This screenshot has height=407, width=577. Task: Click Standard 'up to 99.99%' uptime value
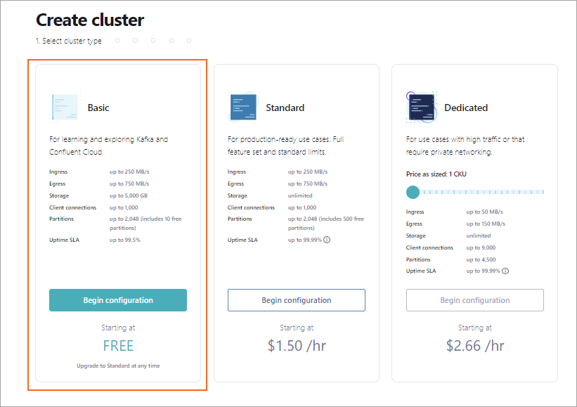click(x=305, y=240)
